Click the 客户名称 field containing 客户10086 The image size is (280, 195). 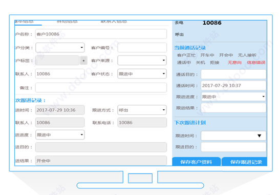point(101,34)
